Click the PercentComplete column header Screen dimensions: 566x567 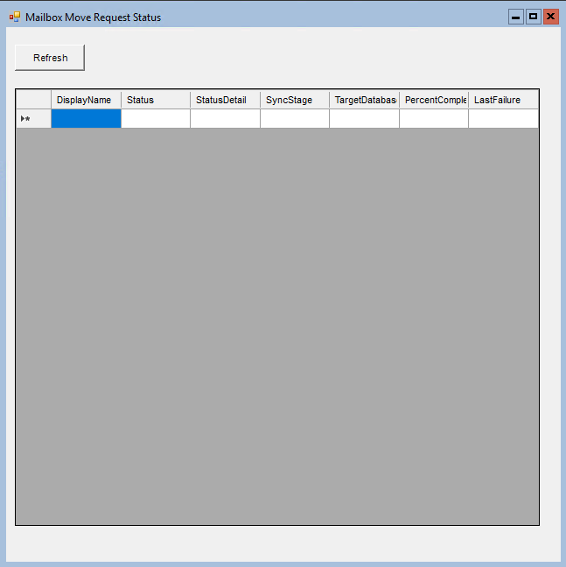(434, 100)
